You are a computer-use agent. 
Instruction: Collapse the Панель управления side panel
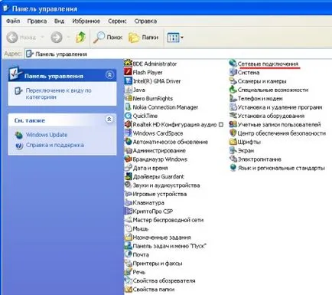click(x=109, y=75)
